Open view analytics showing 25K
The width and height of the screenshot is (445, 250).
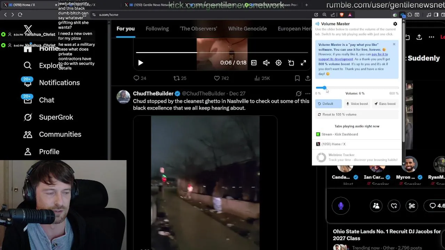pos(262,78)
